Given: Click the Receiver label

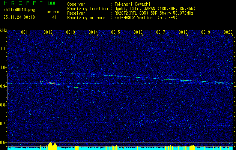Looking at the screenshot, I should coord(76,13).
